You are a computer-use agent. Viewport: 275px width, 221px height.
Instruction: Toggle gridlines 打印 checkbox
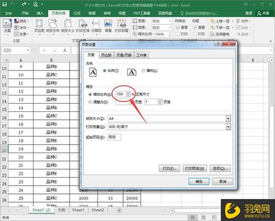(x=177, y=34)
